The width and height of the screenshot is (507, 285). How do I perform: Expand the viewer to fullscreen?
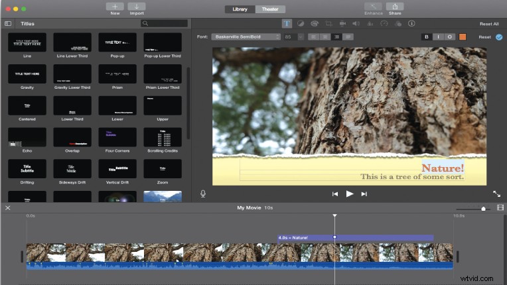(x=496, y=194)
